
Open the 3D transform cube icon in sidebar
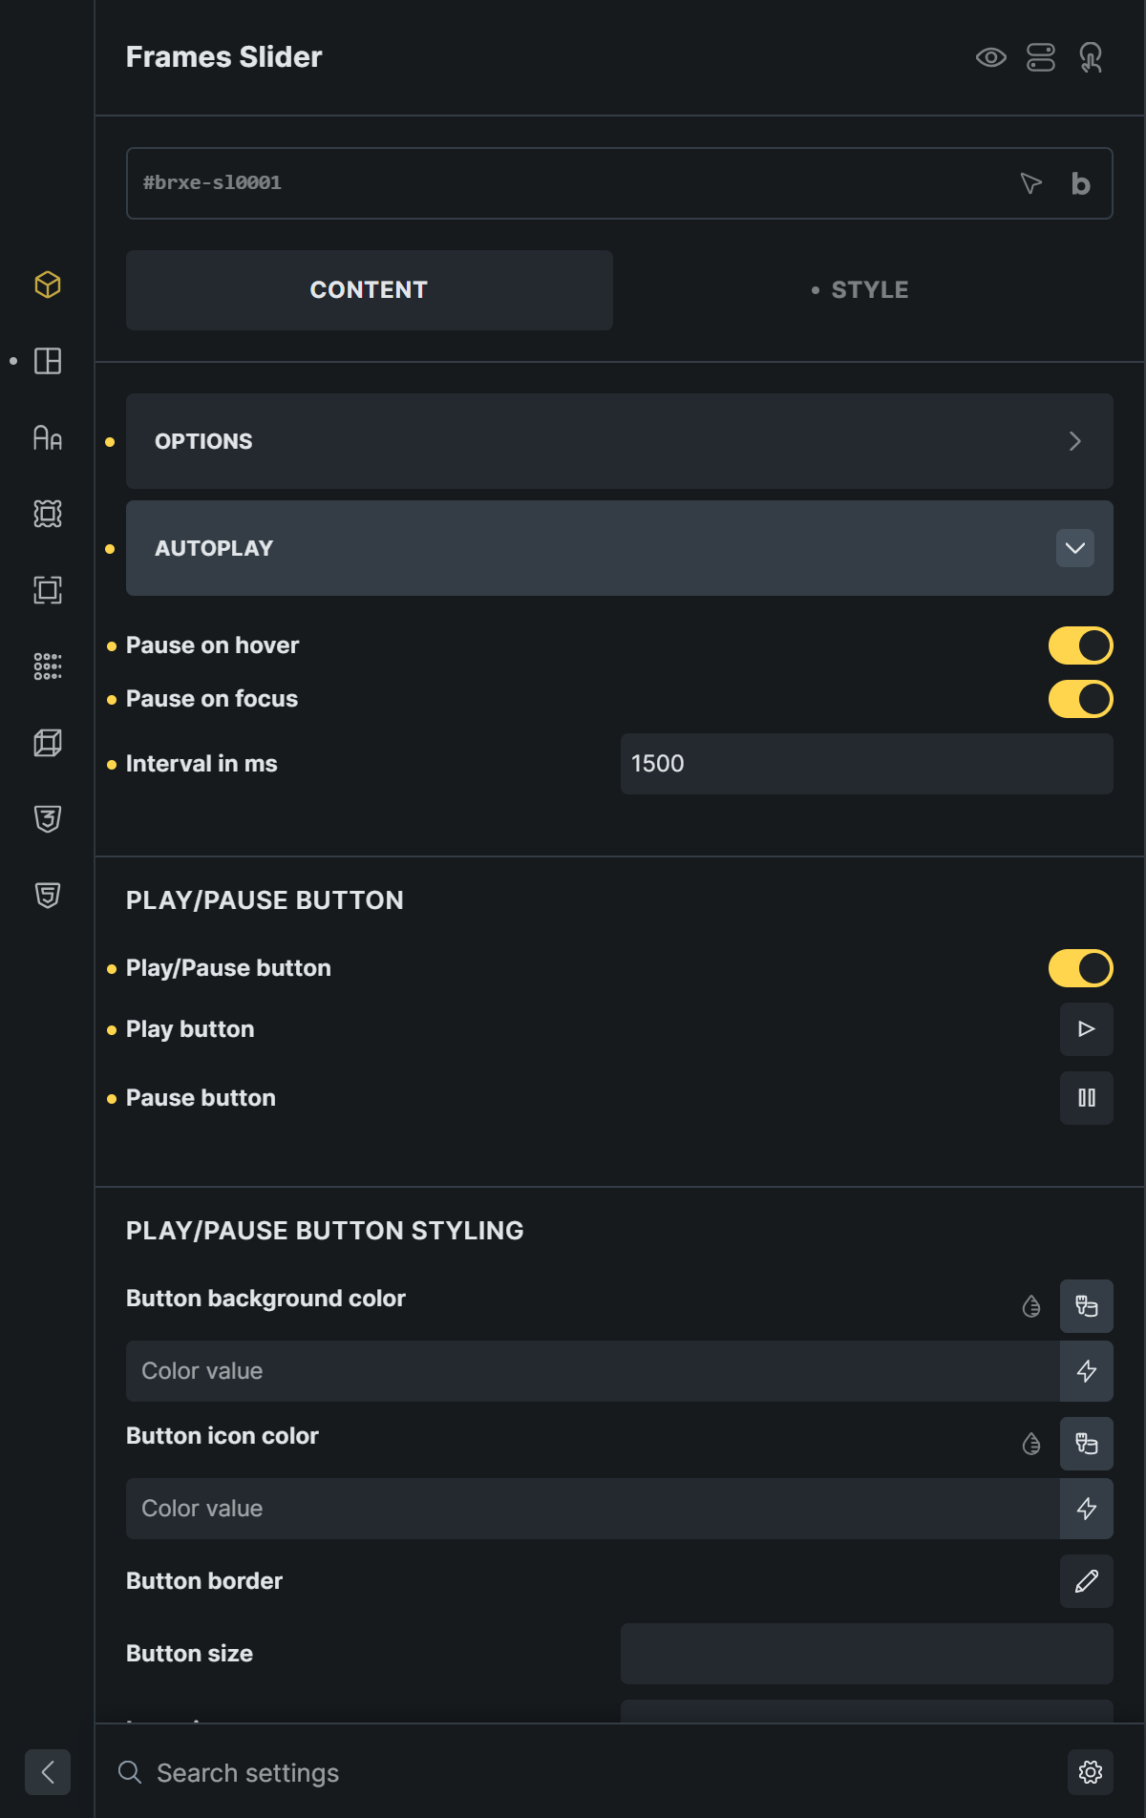[48, 743]
